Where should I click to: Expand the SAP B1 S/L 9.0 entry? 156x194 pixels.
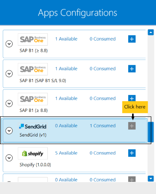pyautogui.click(x=9, y=73)
